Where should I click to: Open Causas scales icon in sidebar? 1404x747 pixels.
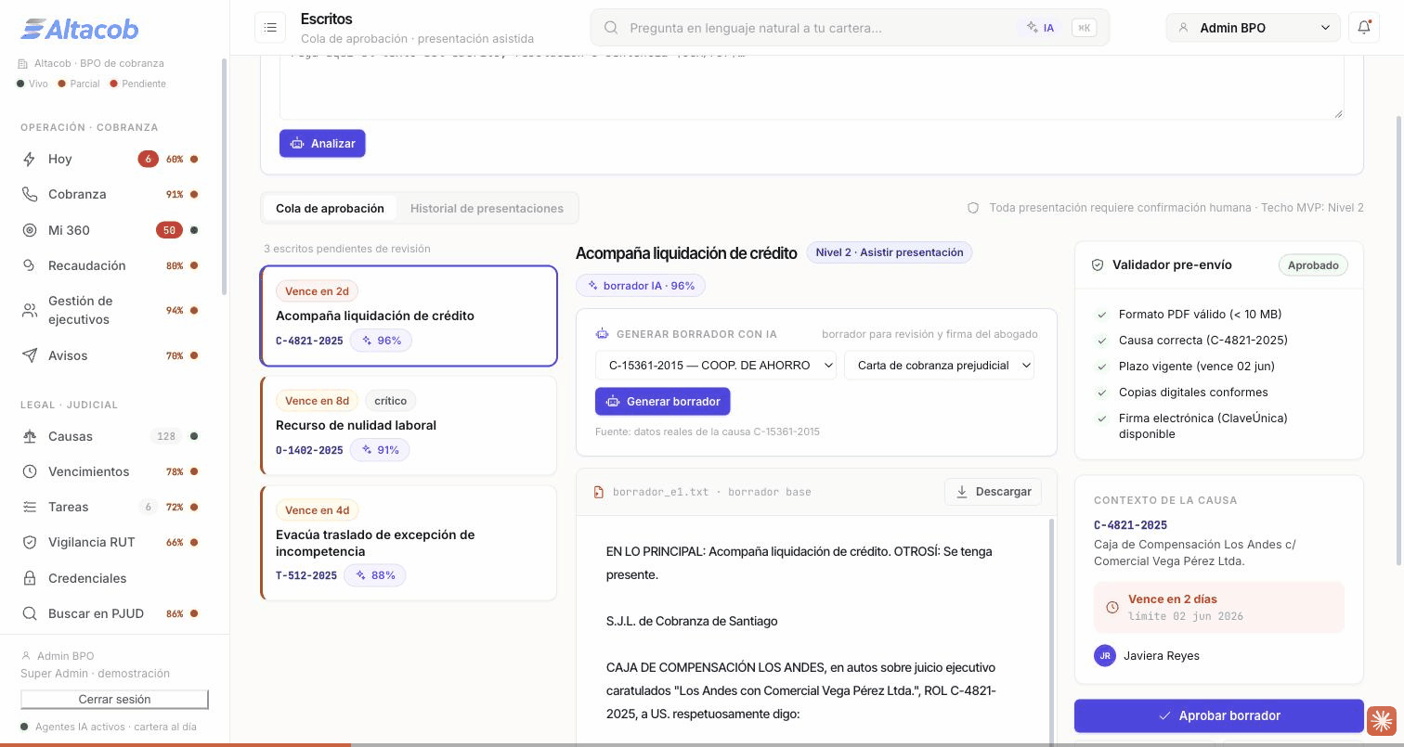[30, 436]
